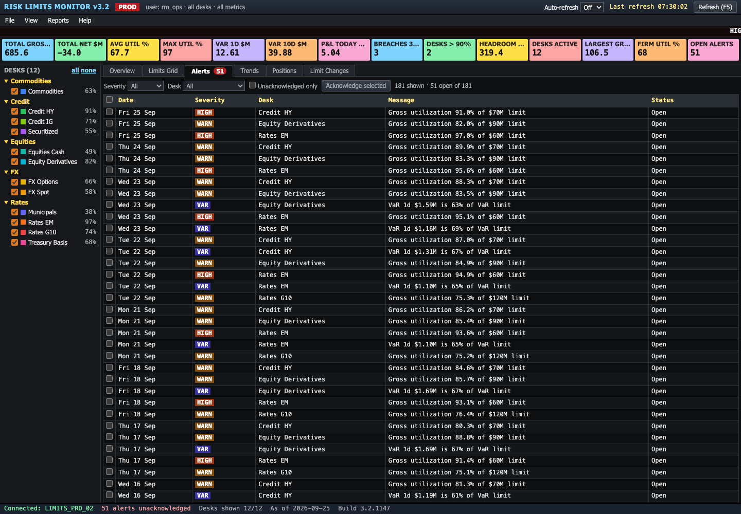The height and width of the screenshot is (514, 741).
Task: Click the Municipals color swatch
Action: coord(23,212)
